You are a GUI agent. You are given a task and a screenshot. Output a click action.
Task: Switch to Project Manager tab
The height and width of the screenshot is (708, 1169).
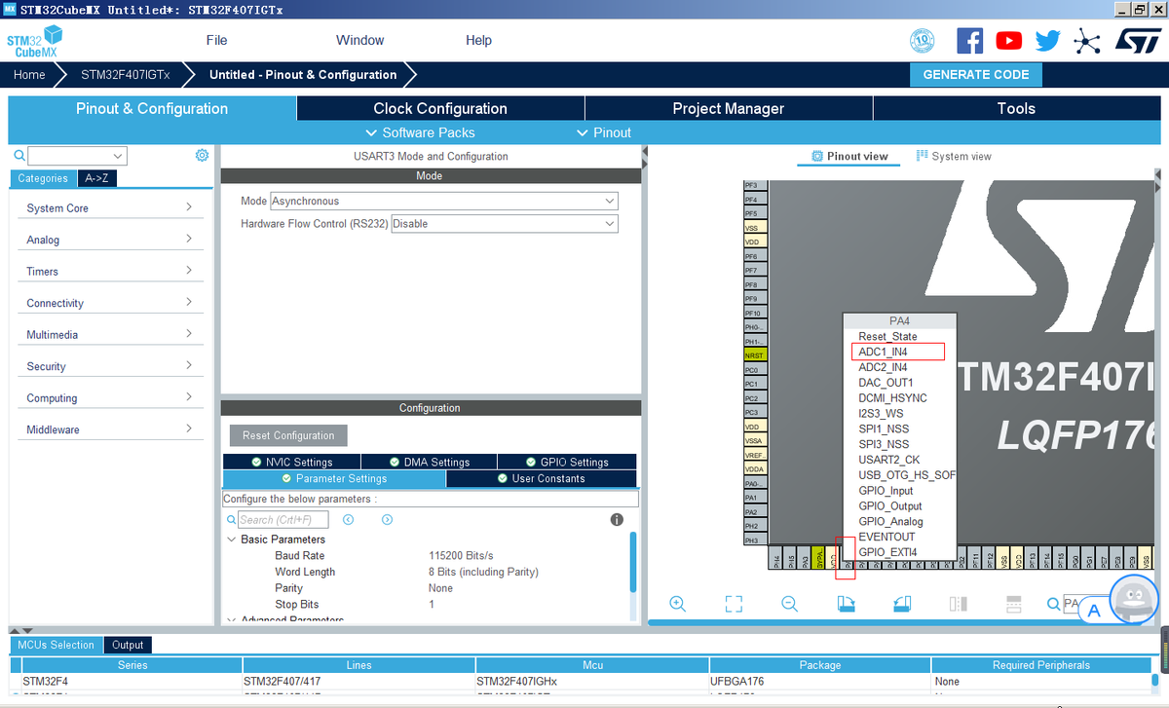[729, 108]
